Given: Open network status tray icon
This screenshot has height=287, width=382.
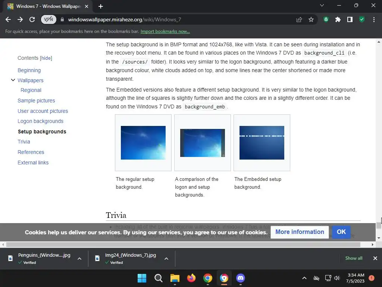Looking at the screenshot, I should (x=328, y=278).
